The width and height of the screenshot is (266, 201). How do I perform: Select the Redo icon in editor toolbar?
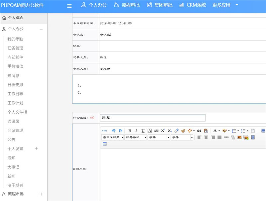click(120, 130)
